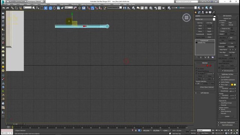The width and height of the screenshot is (240, 135).
Task: Select the Edge constraint radio button
Action: coord(227,22)
